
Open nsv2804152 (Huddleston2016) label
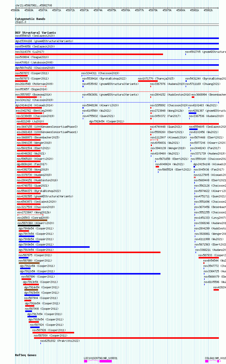(171, 95)
